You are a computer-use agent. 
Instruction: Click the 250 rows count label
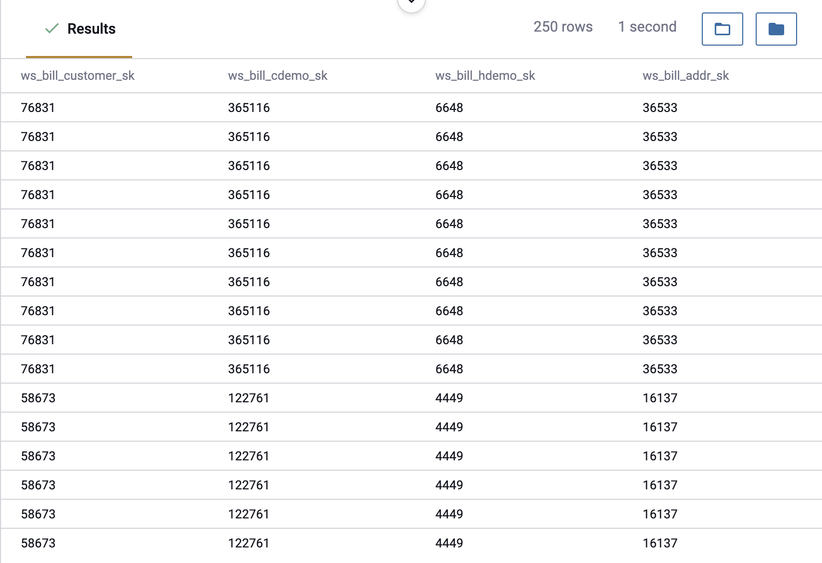click(x=563, y=27)
